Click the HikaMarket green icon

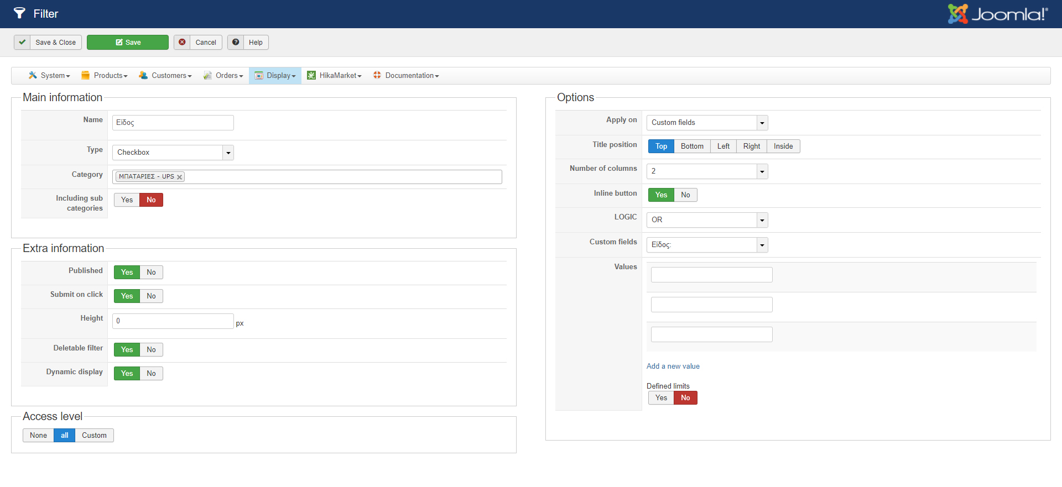[x=311, y=75]
